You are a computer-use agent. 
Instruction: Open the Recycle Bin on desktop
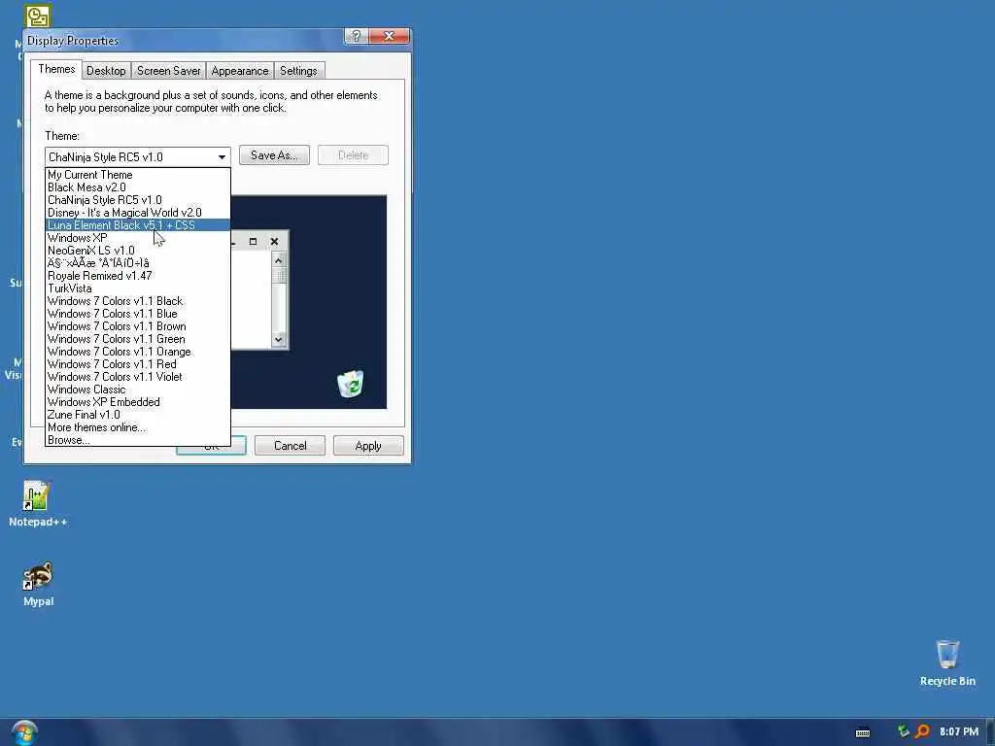[x=947, y=662]
